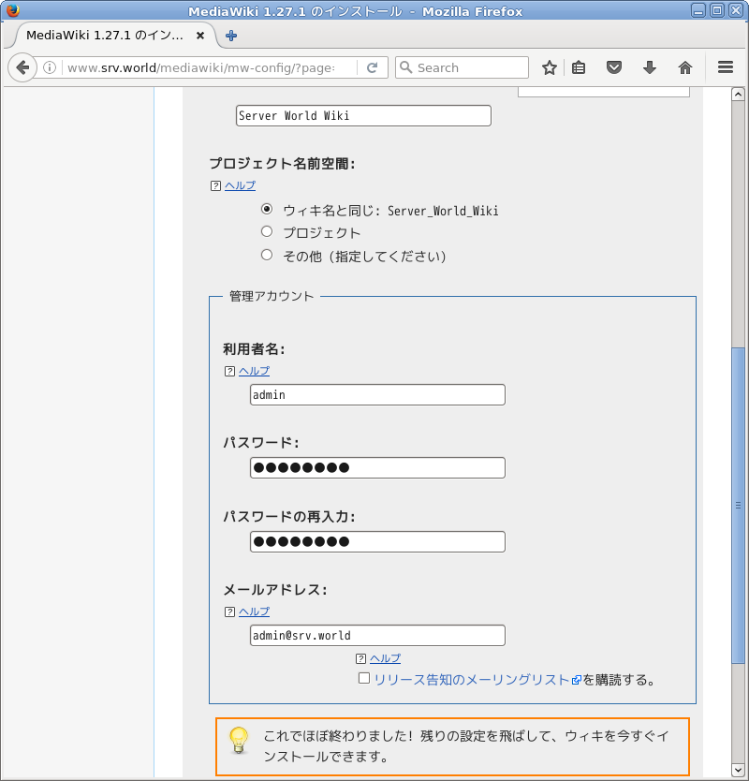Image resolution: width=749 pixels, height=781 pixels.
Task: Enable the release mailing list subscription checkbox
Action: [x=364, y=678]
